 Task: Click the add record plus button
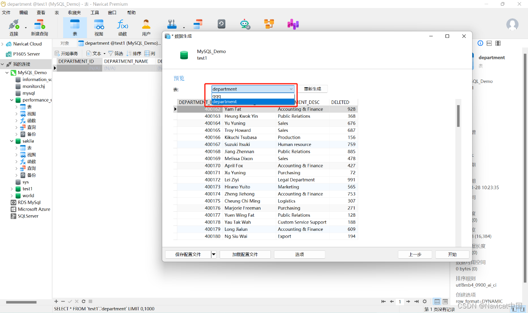[x=56, y=302]
